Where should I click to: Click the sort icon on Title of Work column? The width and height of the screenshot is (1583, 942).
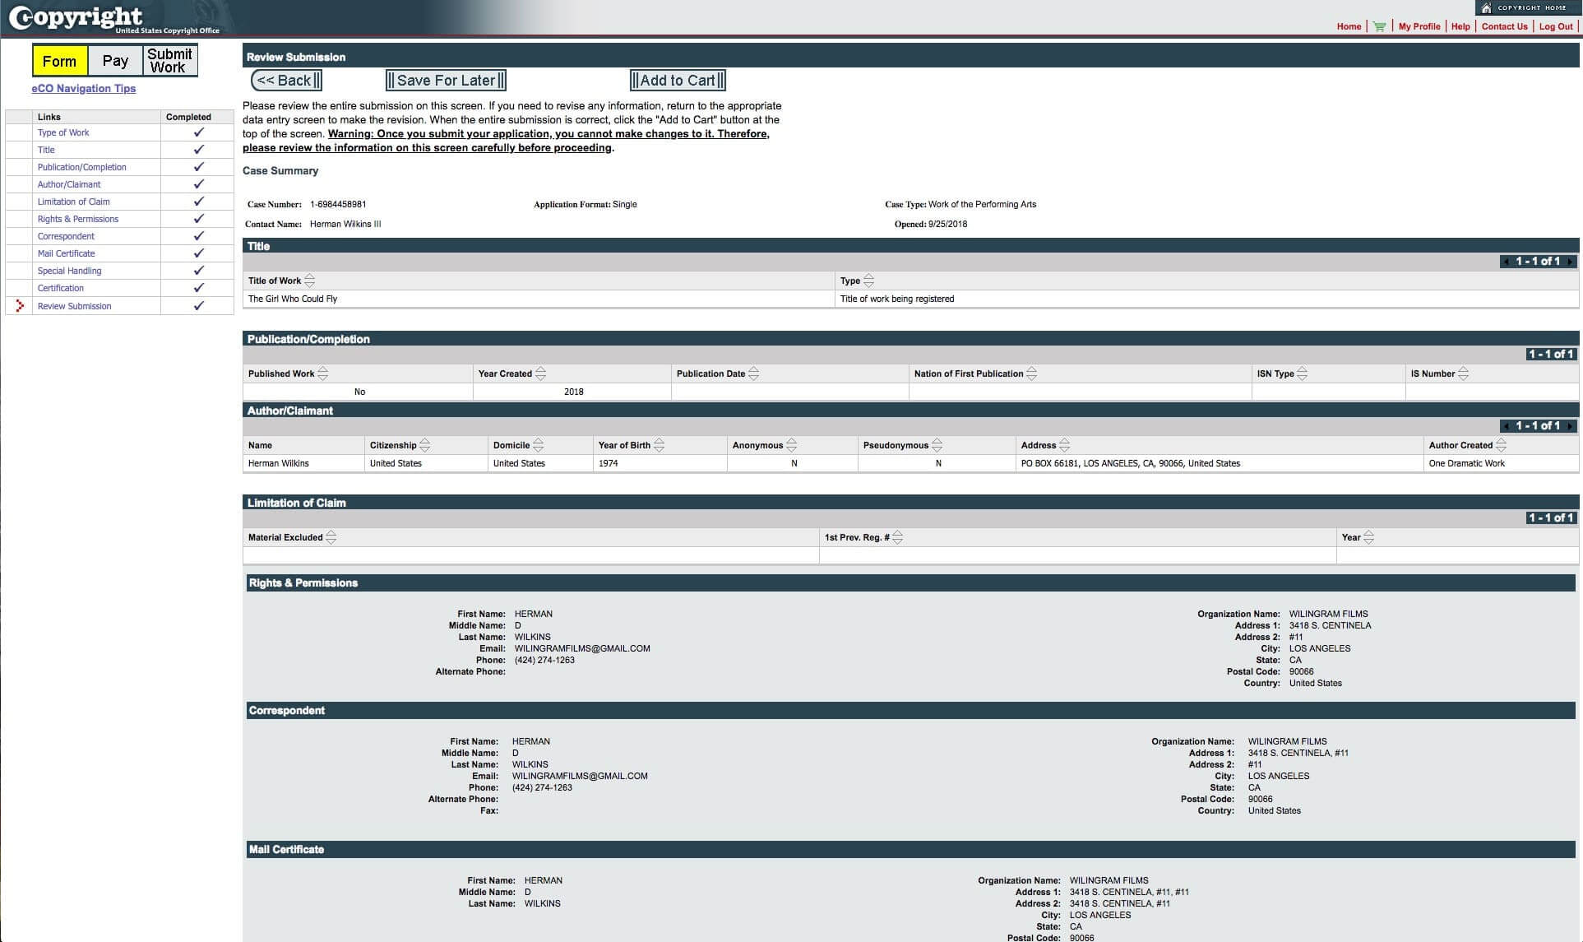click(x=310, y=281)
